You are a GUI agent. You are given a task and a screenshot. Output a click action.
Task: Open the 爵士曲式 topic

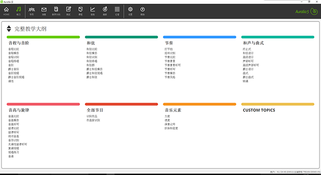pyautogui.click(x=248, y=77)
